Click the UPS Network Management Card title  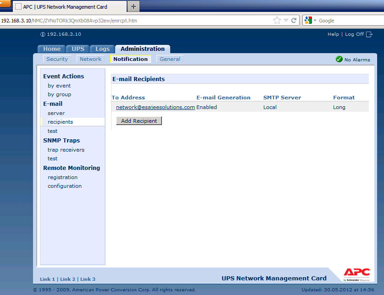click(274, 279)
